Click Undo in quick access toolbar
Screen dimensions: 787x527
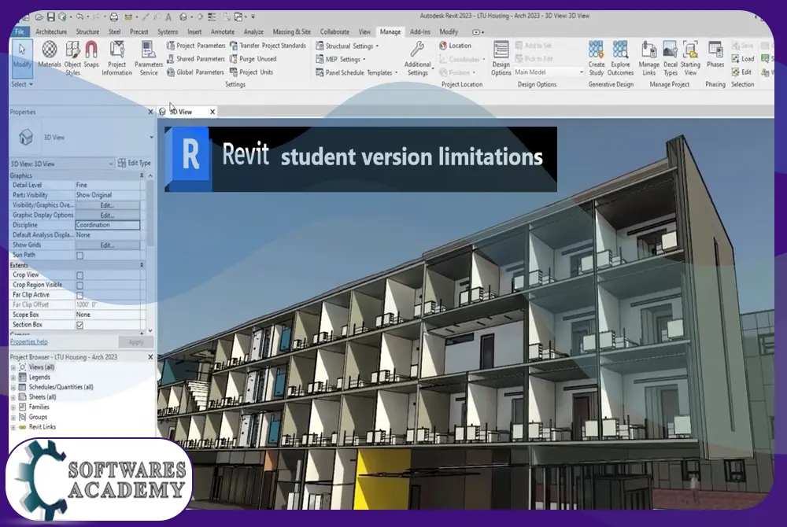[x=79, y=17]
